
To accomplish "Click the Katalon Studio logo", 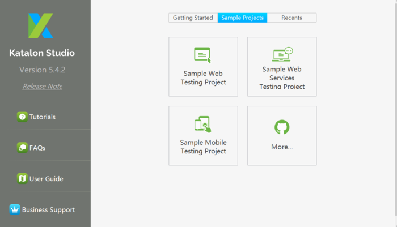I will [41, 25].
